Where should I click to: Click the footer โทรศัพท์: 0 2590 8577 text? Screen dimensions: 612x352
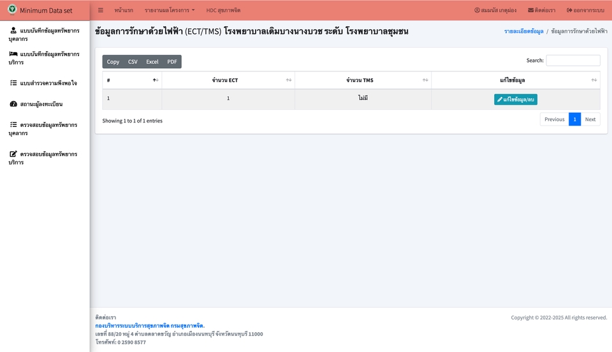[x=120, y=342]
